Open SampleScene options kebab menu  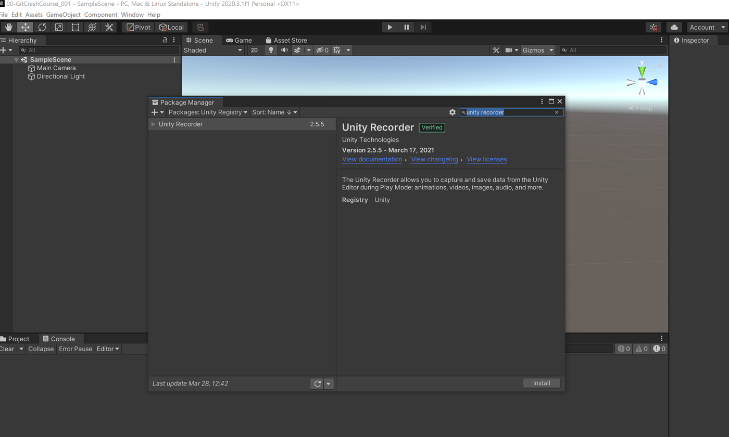[x=174, y=60]
